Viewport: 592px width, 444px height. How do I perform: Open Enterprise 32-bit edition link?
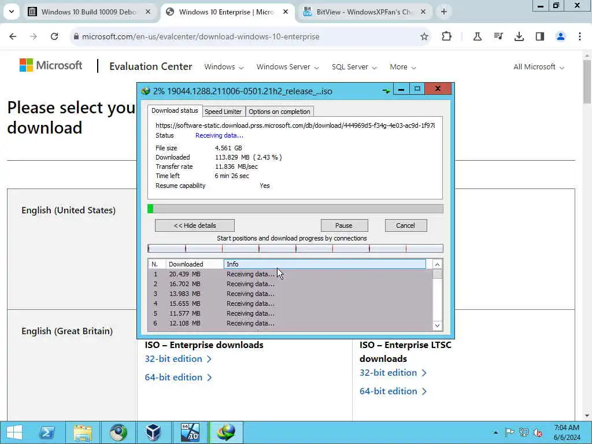coord(178,358)
